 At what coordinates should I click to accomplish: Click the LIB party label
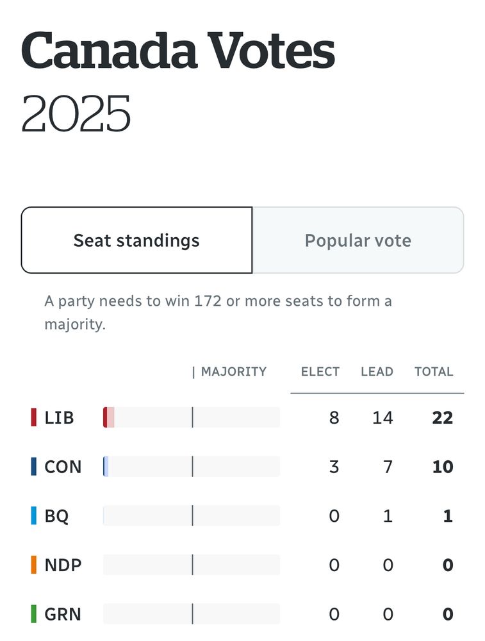[59, 418]
